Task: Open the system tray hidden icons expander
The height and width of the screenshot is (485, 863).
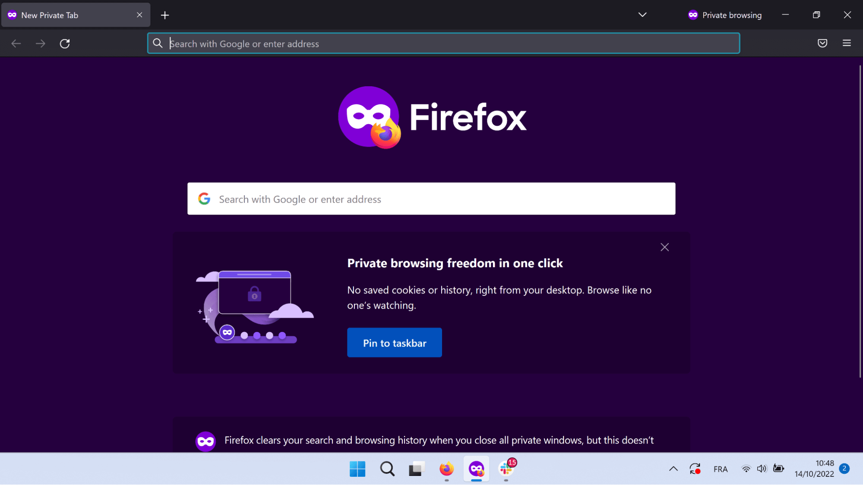Action: point(673,469)
